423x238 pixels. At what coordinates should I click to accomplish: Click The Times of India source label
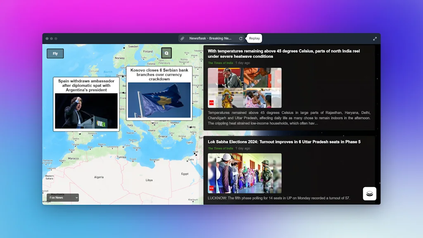(x=220, y=62)
